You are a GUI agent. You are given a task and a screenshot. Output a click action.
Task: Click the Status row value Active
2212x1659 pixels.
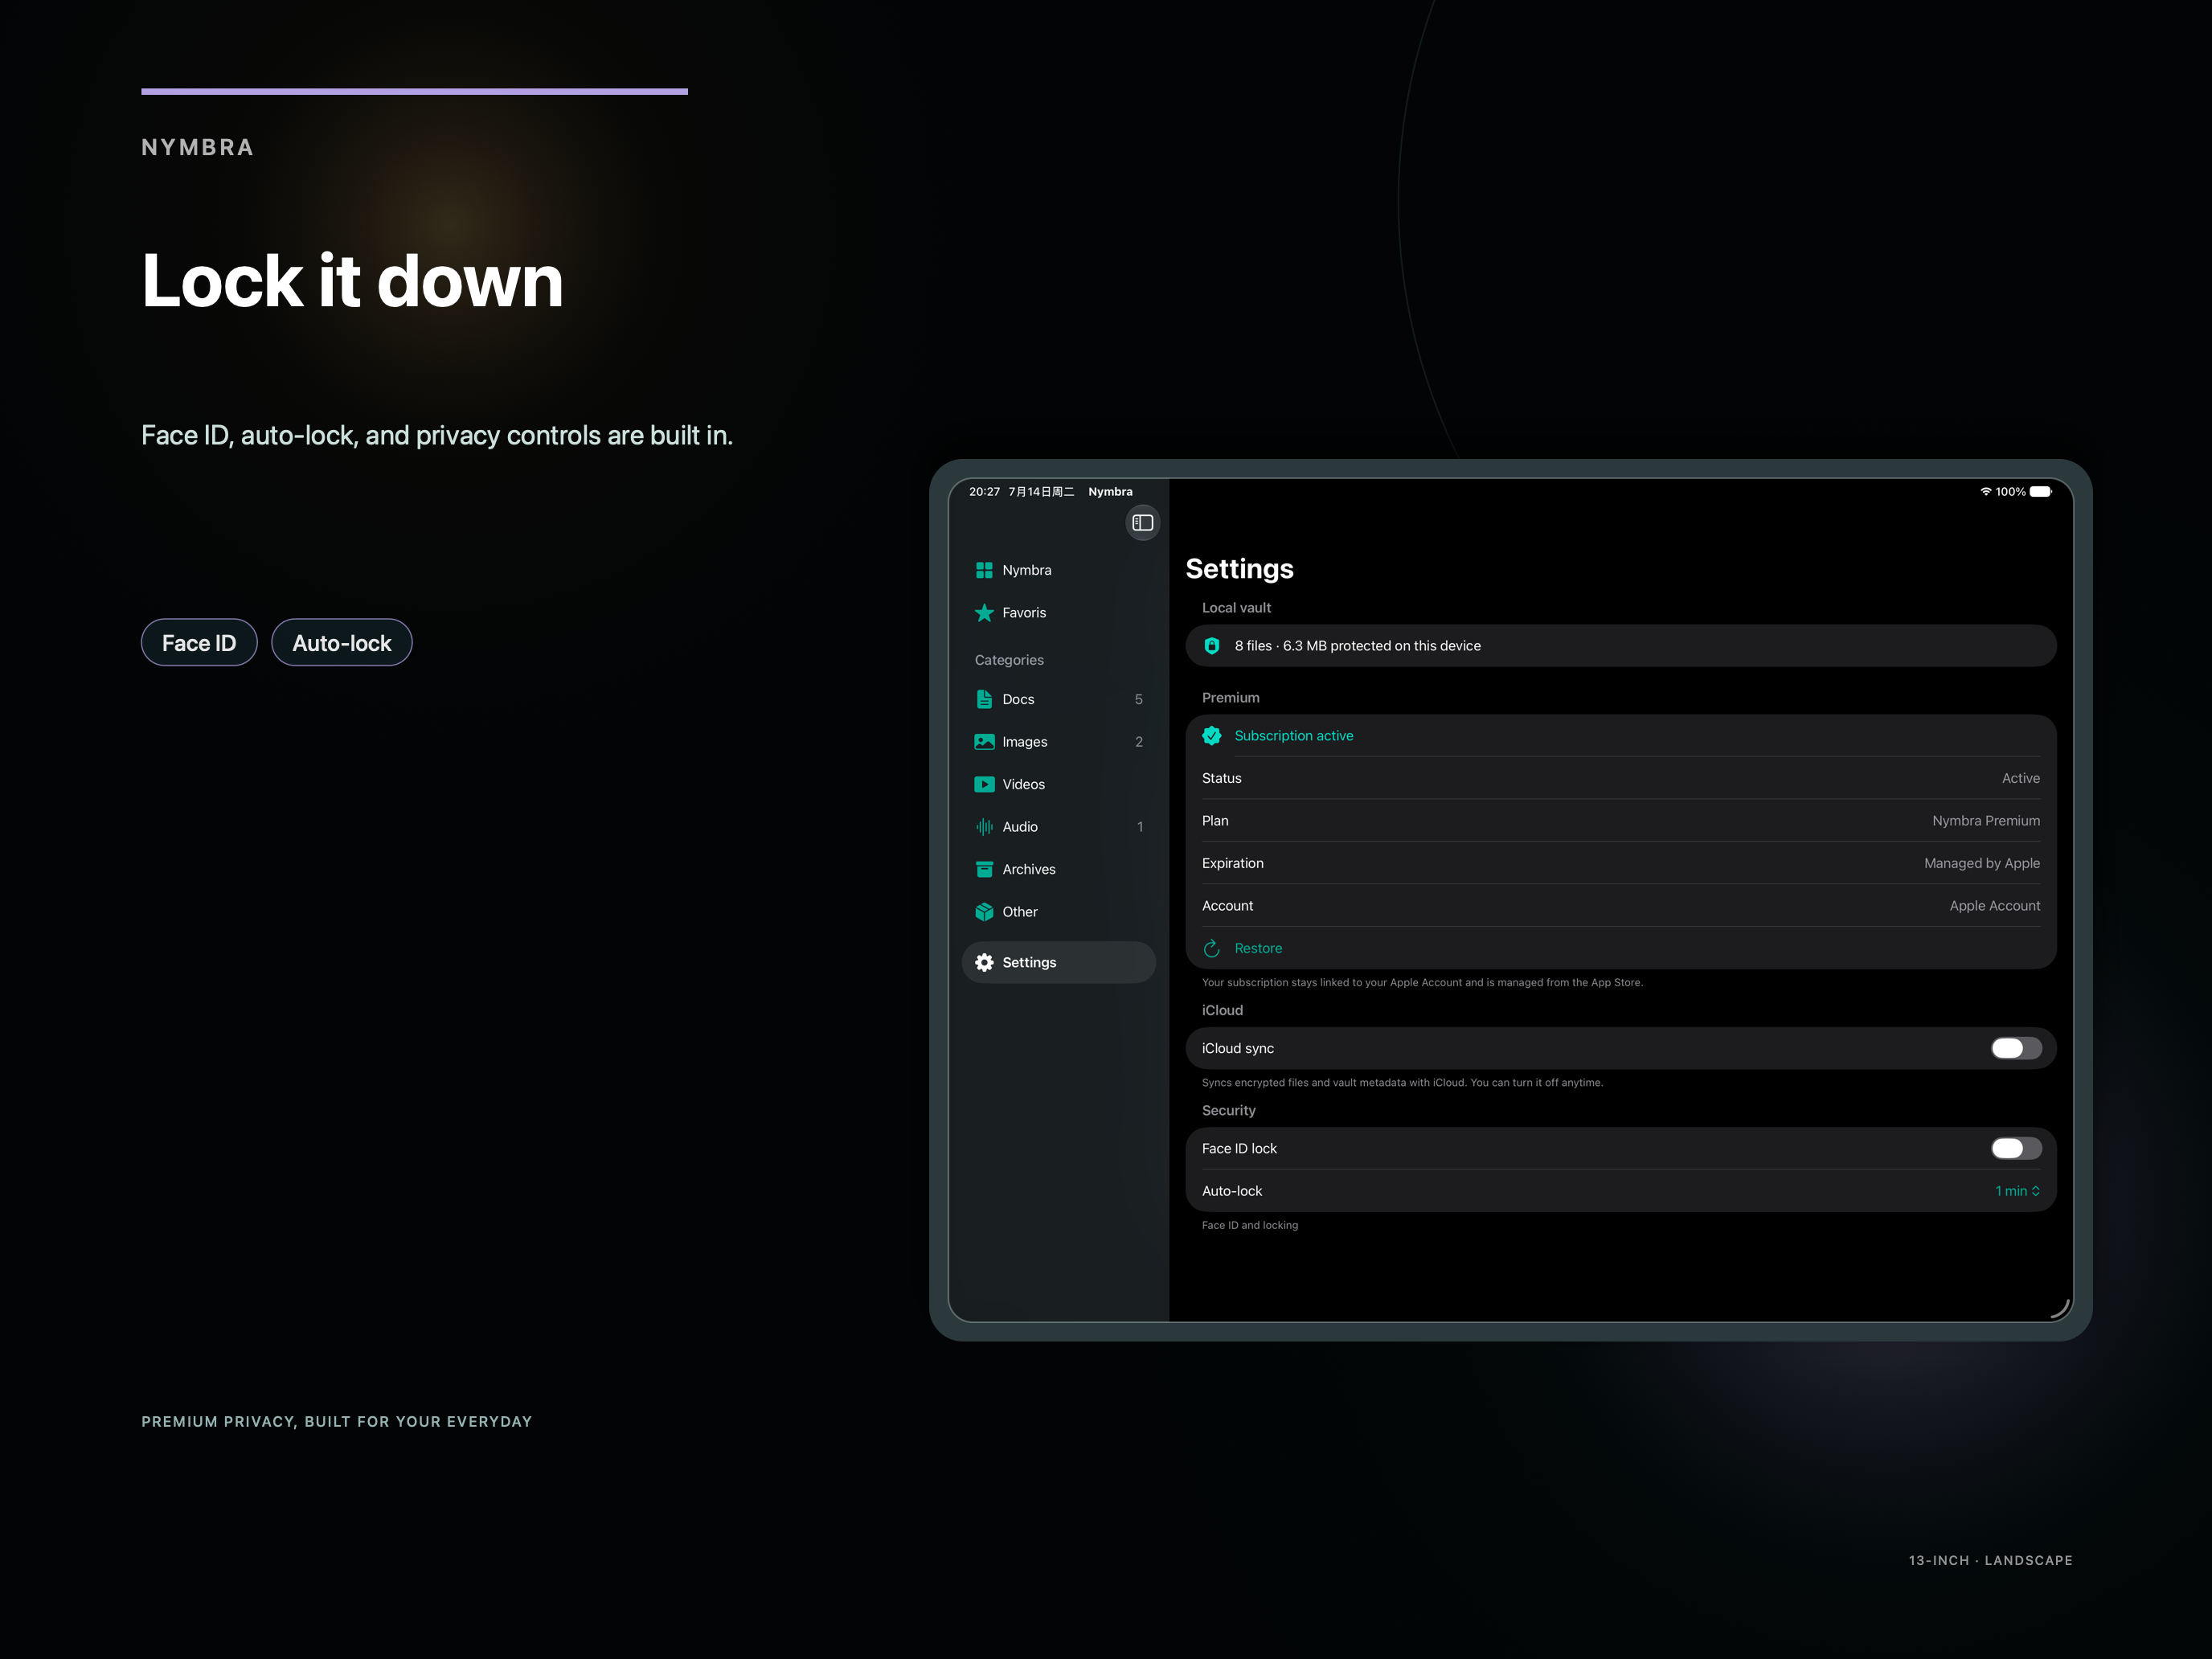(2020, 778)
